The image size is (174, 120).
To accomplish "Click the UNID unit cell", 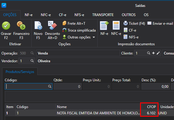I will (162, 113).
